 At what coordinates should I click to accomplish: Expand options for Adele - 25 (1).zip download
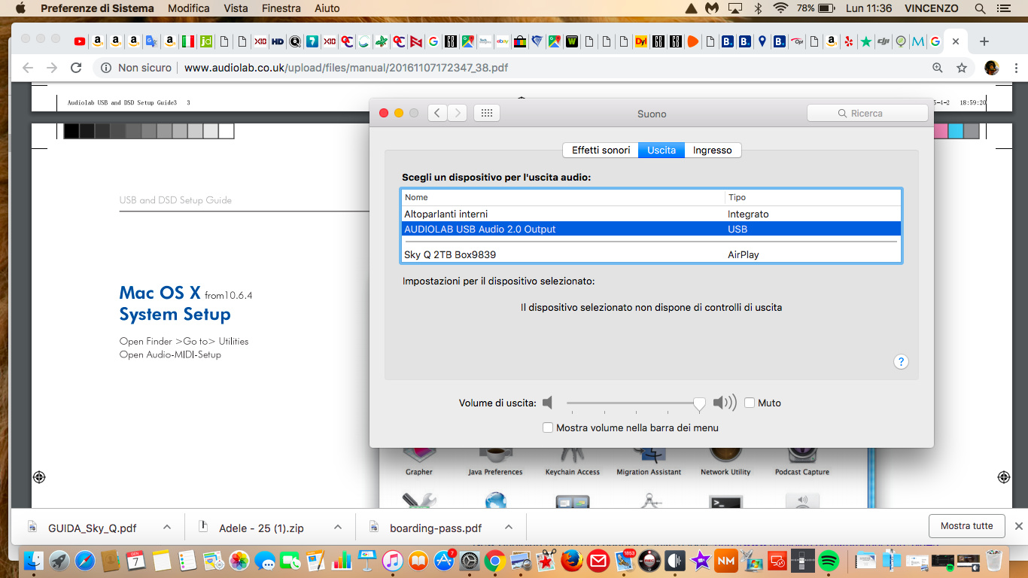338,528
